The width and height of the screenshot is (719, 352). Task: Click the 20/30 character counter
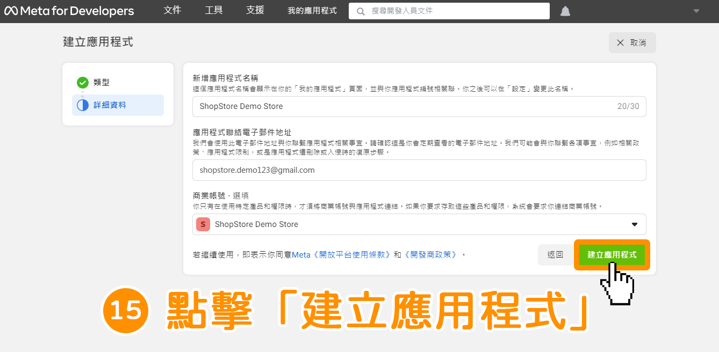coord(628,106)
